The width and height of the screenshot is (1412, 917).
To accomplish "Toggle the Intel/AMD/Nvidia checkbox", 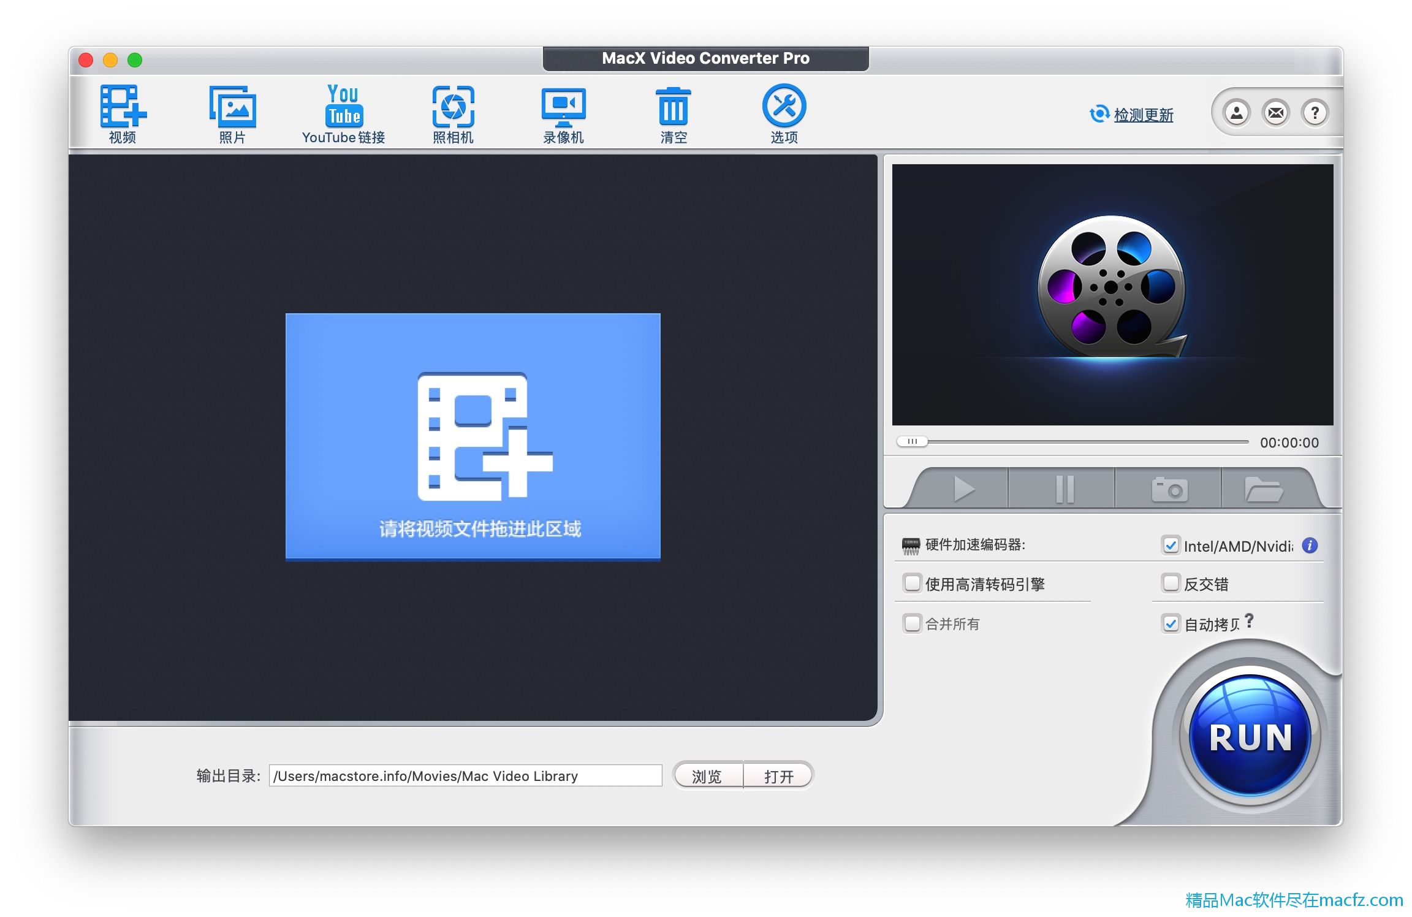I will point(1171,545).
